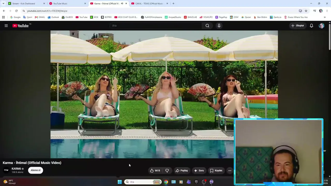Viewport: 331px width, 186px height.
Task: Open the Chrome apps grid in bookmarks bar
Action: (x=3, y=17)
